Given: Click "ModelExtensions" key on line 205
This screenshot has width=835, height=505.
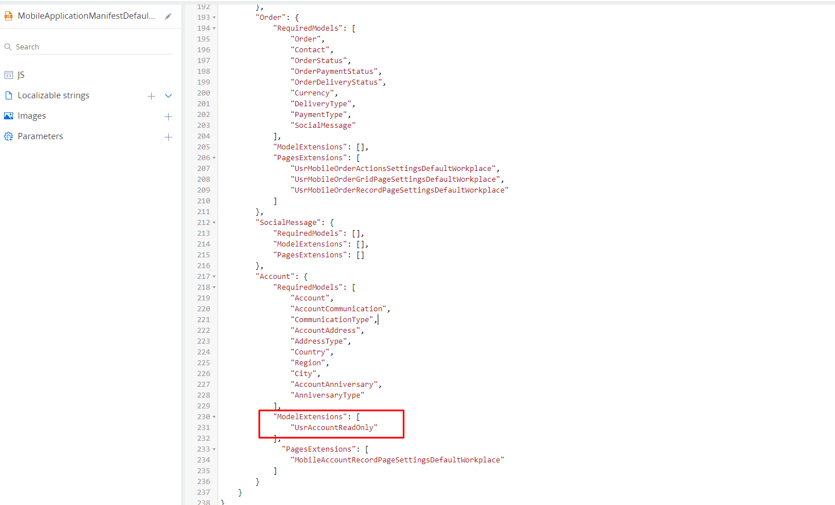Looking at the screenshot, I should (x=310, y=147).
